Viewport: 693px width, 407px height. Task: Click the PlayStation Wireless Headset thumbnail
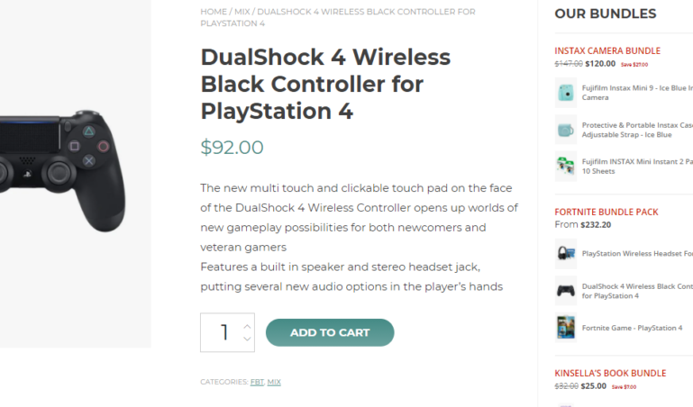tap(566, 254)
